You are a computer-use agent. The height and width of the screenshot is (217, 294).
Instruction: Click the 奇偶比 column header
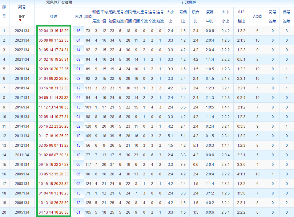183,17
